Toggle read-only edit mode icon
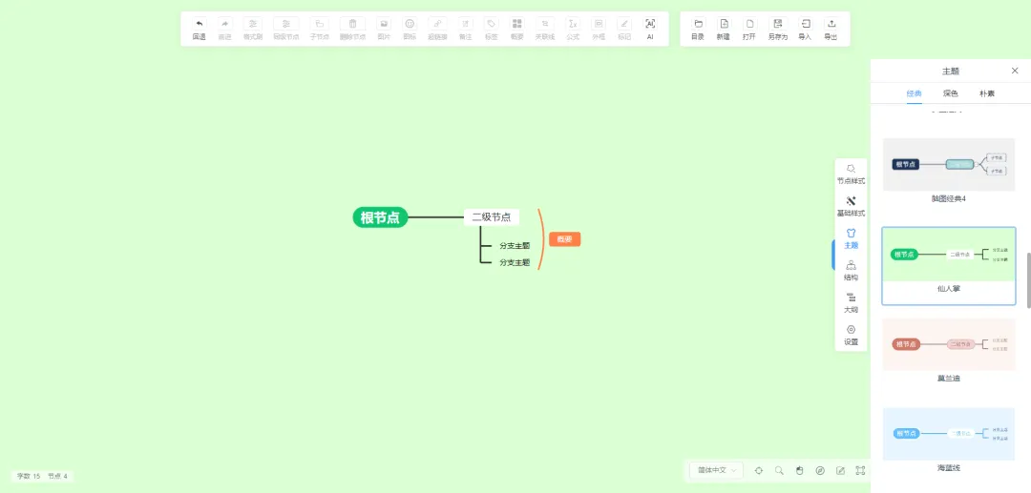 pos(840,470)
